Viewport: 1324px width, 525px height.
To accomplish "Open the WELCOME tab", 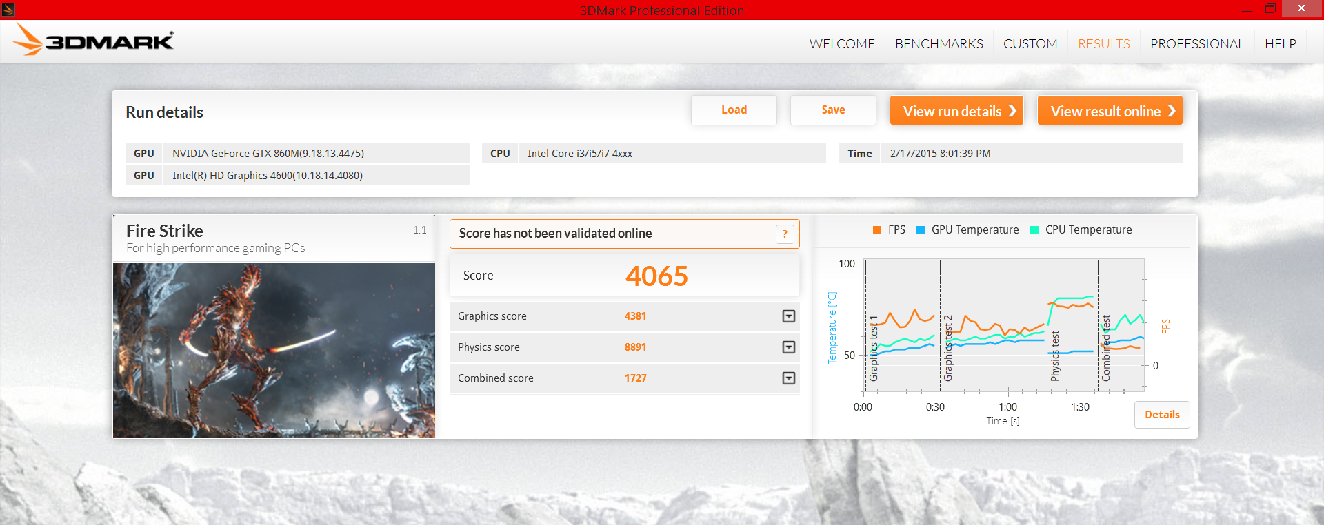I will 842,43.
